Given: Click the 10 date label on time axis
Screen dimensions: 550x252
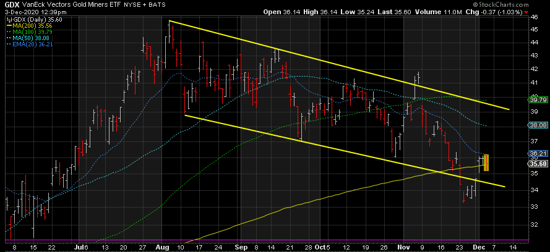Looking at the screenshot, I should point(182,247).
